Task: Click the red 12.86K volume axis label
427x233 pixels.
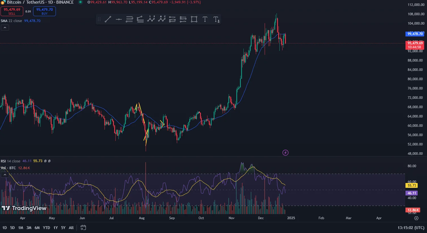Action: (x=413, y=210)
